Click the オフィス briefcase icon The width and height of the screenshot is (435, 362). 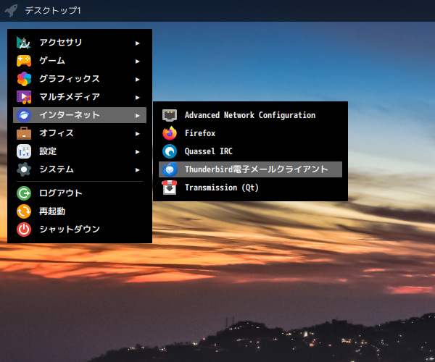(x=24, y=133)
